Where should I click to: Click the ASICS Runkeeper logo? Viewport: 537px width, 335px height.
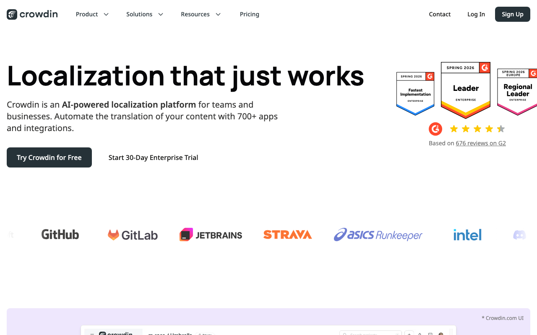click(x=378, y=234)
